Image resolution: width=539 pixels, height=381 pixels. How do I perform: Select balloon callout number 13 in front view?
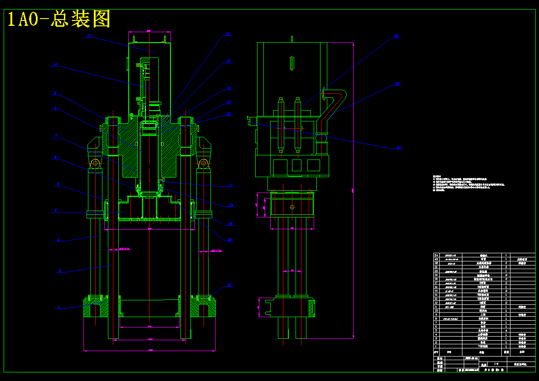tap(228, 61)
